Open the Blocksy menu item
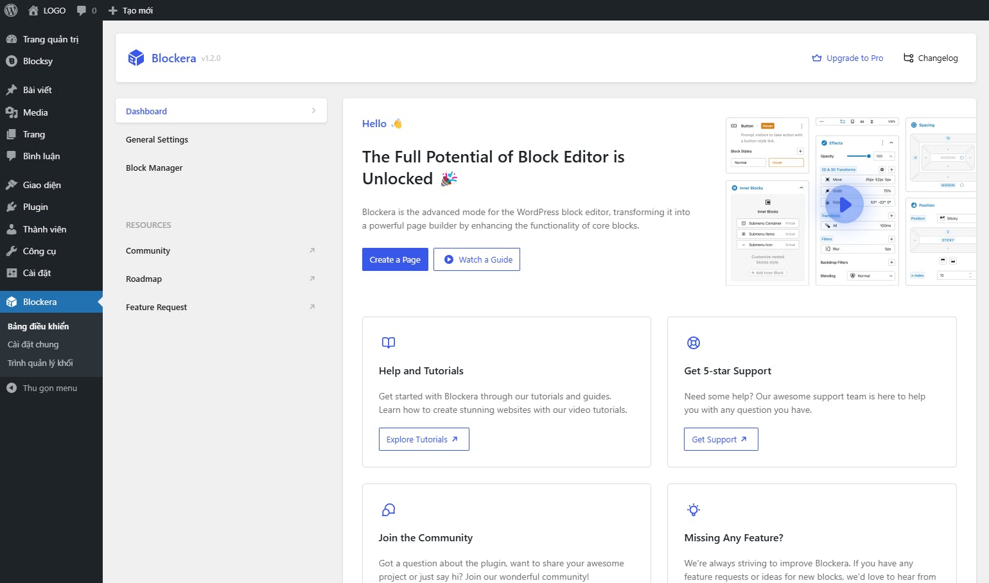 point(51,61)
